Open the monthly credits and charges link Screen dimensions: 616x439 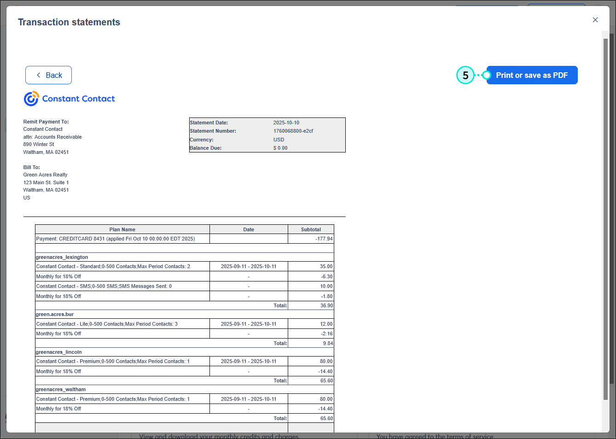point(218,436)
